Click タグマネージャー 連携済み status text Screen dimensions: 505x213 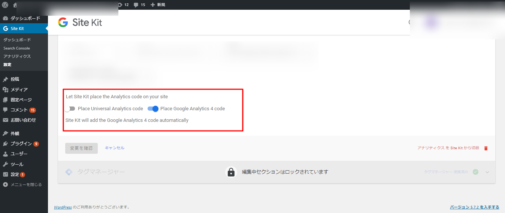[x=446, y=172]
